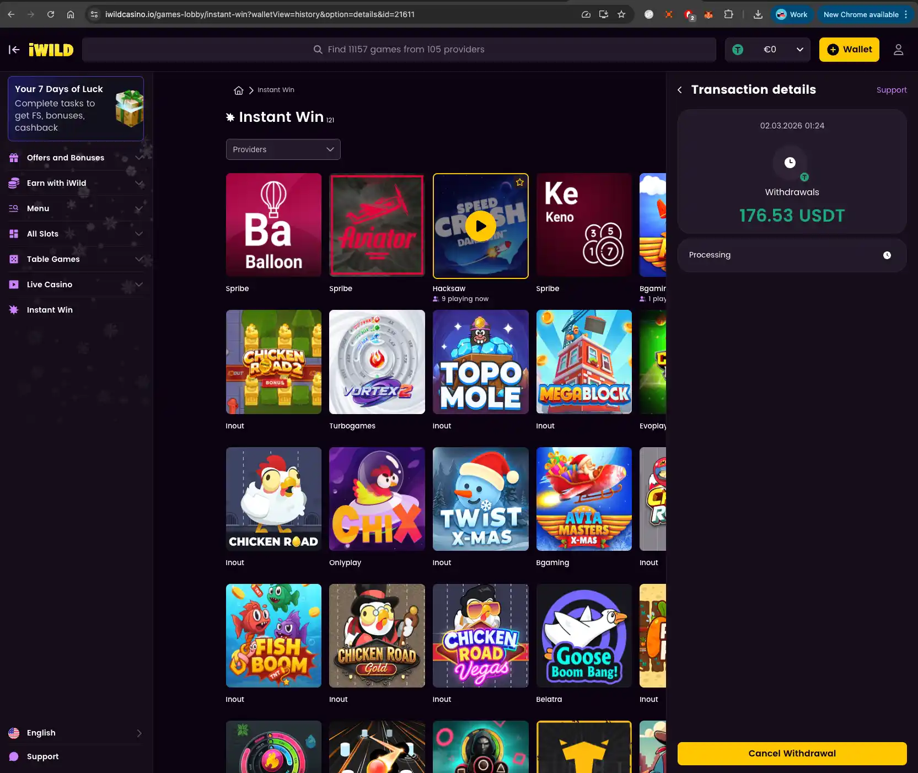Open Megablock game thumbnail
Screen dimensions: 918x773
pos(584,362)
